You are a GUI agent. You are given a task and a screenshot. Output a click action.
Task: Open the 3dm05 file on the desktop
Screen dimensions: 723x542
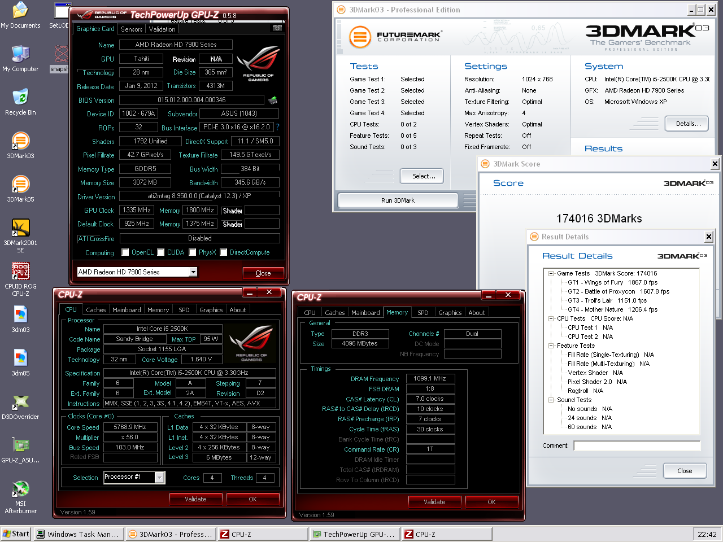tap(20, 363)
